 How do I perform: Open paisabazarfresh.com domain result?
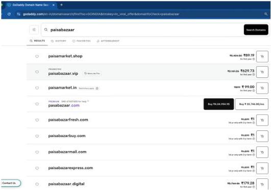tap(68, 120)
